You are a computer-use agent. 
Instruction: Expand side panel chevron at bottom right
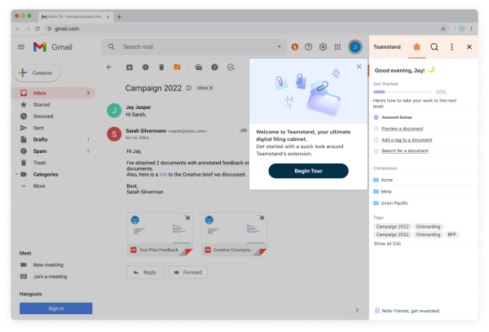(357, 309)
